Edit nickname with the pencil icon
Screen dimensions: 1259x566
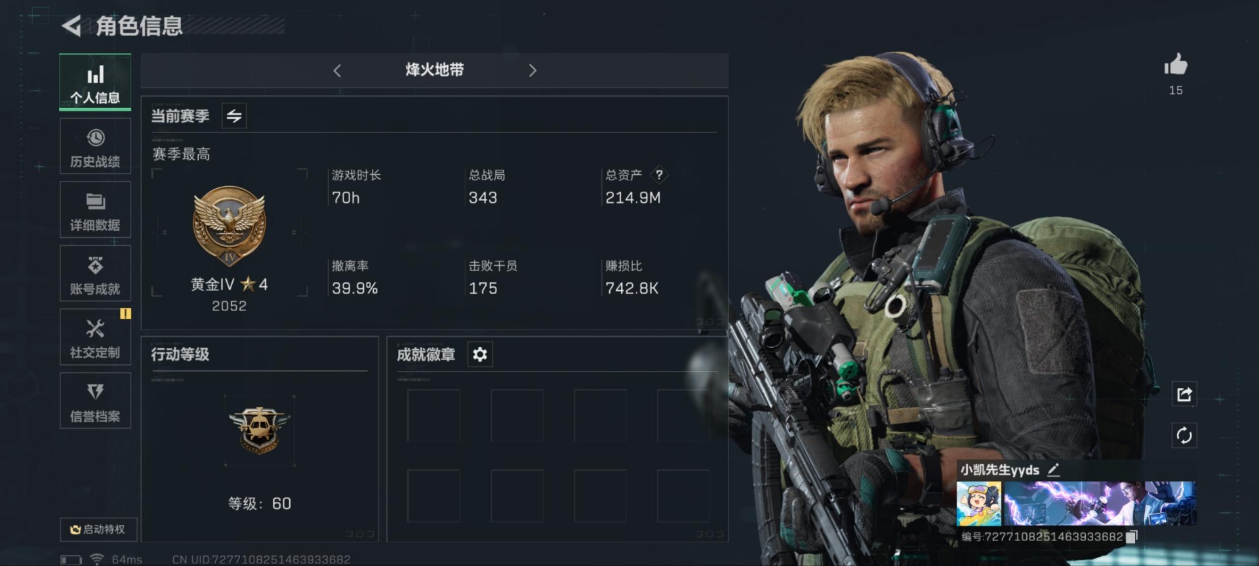pos(1053,469)
